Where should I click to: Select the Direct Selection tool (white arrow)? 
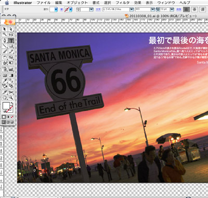click(11, 29)
